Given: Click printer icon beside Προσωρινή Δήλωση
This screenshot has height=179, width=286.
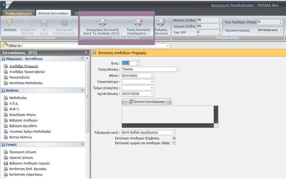Looking at the screenshot, I should pos(6,152).
